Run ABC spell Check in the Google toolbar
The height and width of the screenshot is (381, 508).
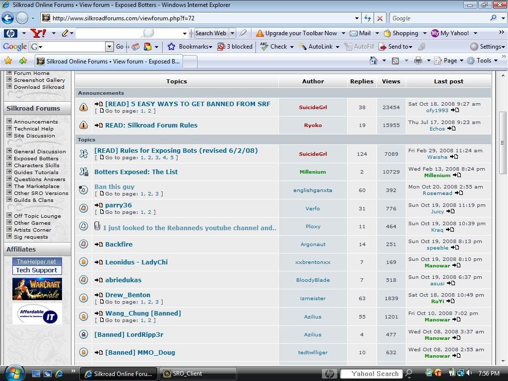click(274, 47)
